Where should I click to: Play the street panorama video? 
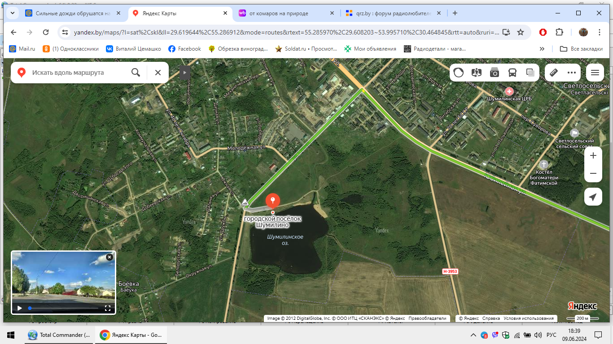19,308
